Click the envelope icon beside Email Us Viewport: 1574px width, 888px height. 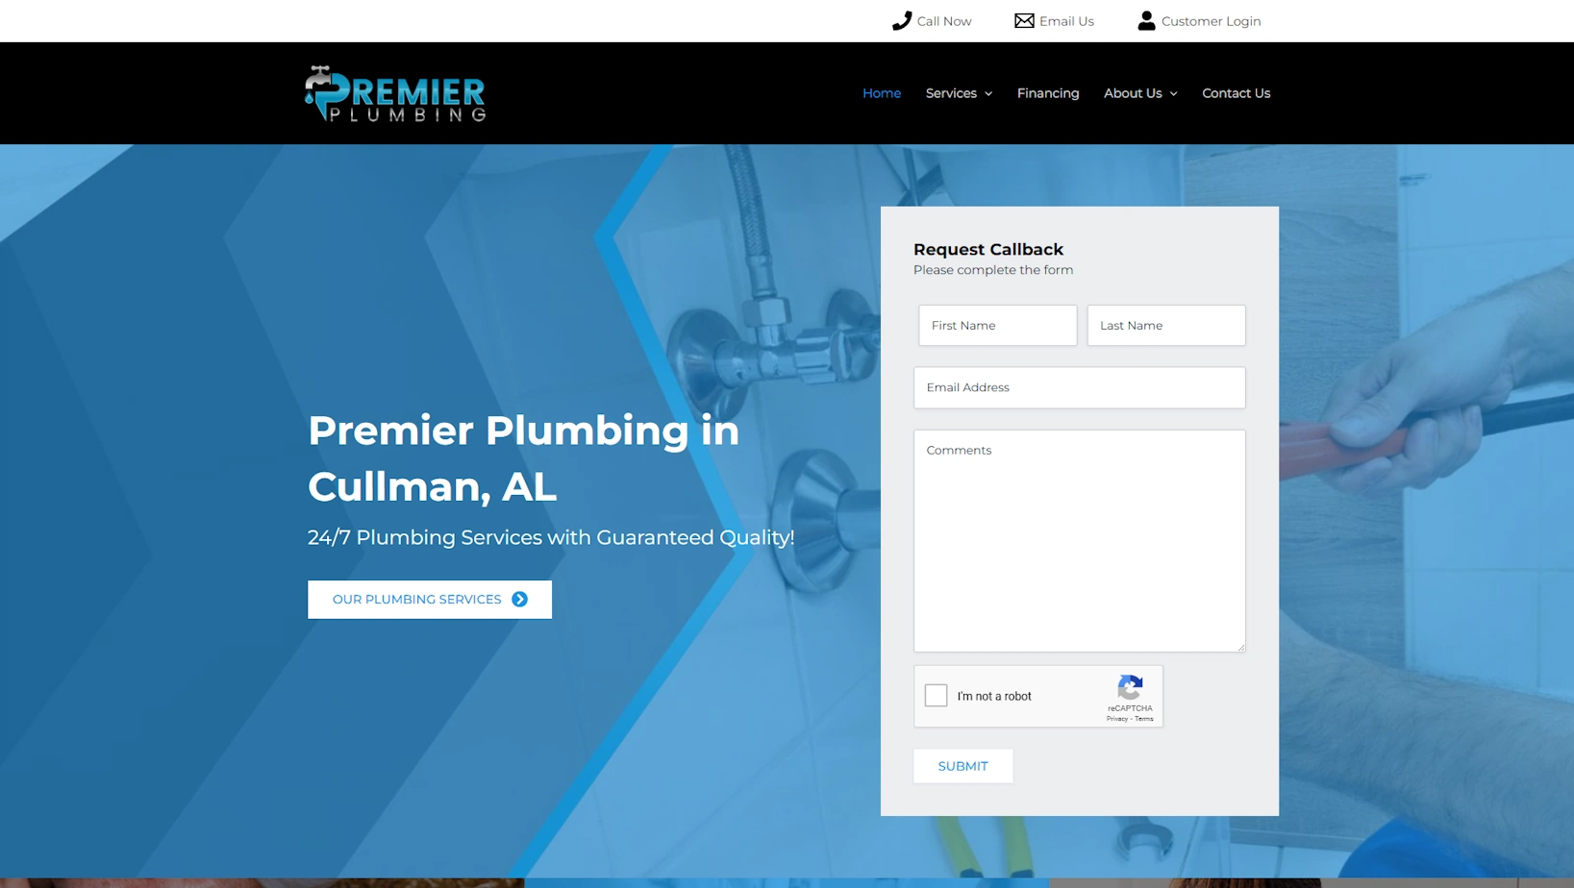1024,21
